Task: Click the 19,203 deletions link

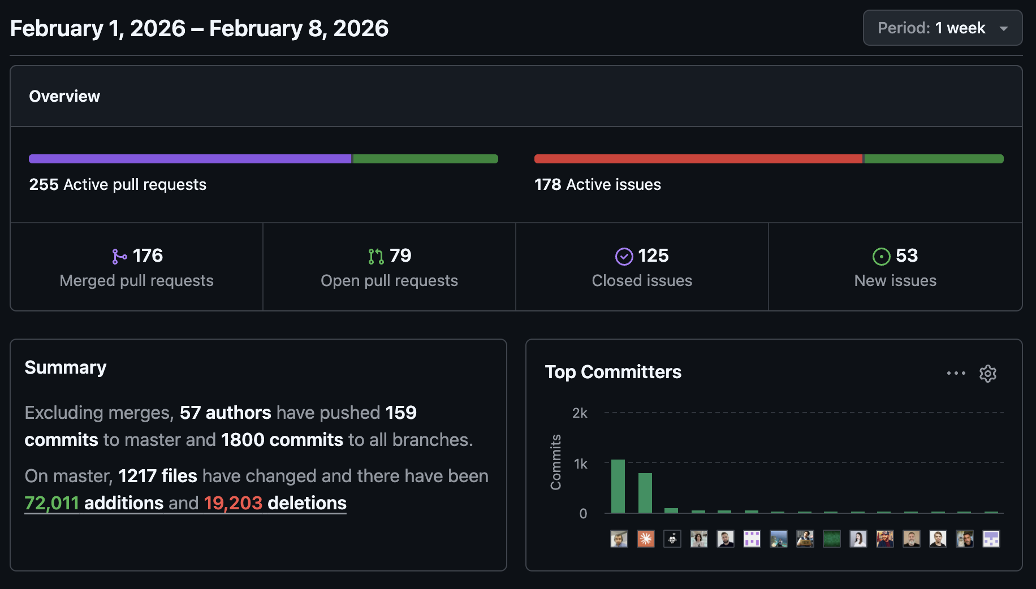Action: (x=233, y=503)
